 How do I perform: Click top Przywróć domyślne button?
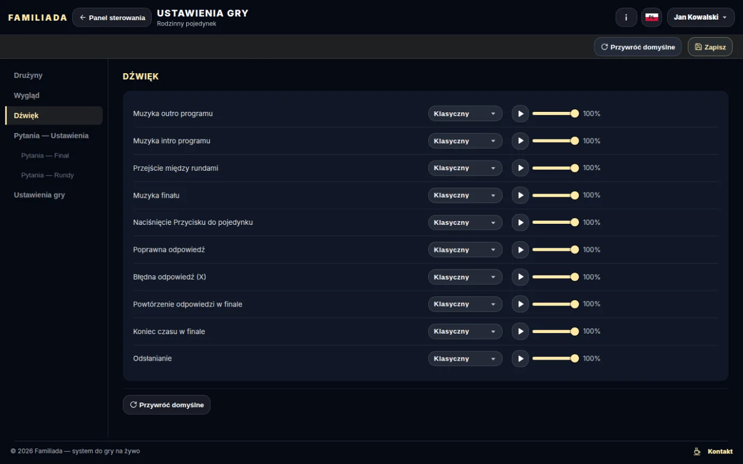coord(637,47)
